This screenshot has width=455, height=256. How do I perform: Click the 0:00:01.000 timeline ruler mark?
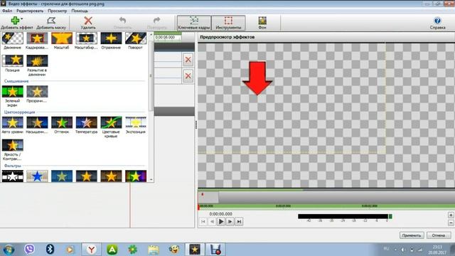click(x=283, y=206)
